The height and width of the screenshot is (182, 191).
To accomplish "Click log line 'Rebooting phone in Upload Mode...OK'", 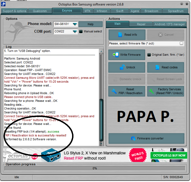I will tap(29, 93).
